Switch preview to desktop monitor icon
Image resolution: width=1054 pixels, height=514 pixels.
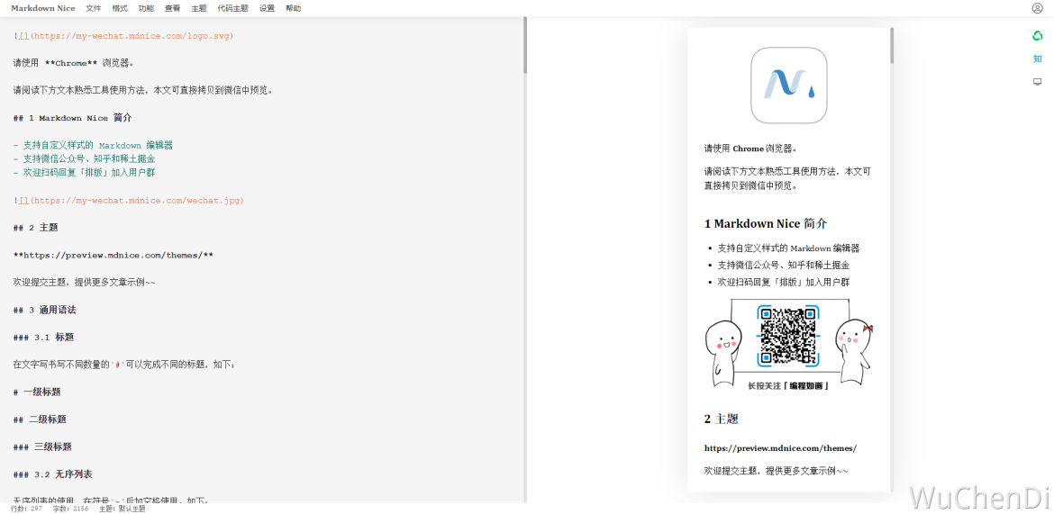point(1037,82)
